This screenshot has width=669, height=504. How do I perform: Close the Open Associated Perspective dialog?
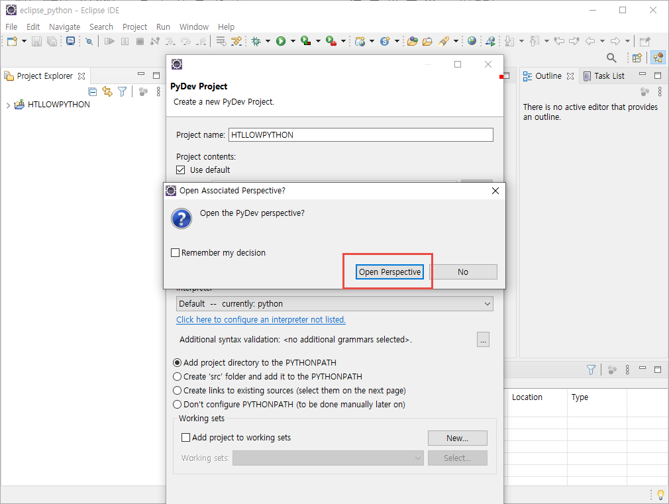point(495,191)
